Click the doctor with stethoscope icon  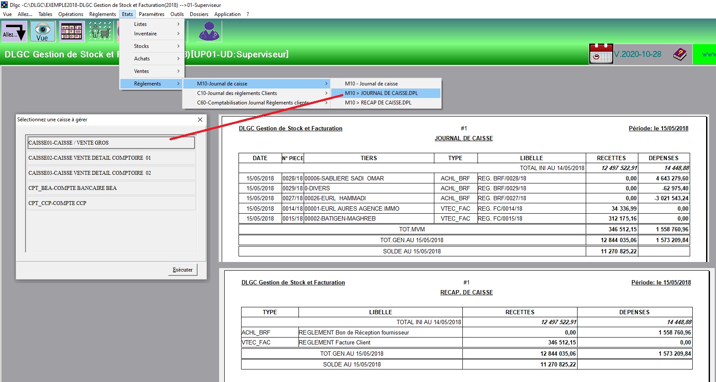tap(210, 32)
